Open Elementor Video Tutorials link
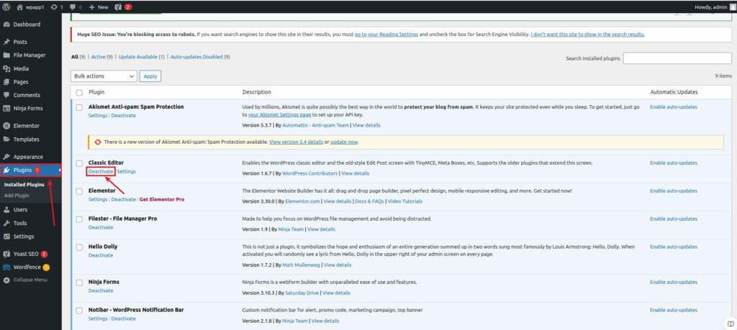Viewport: 737px width, 330px height. pyautogui.click(x=404, y=201)
